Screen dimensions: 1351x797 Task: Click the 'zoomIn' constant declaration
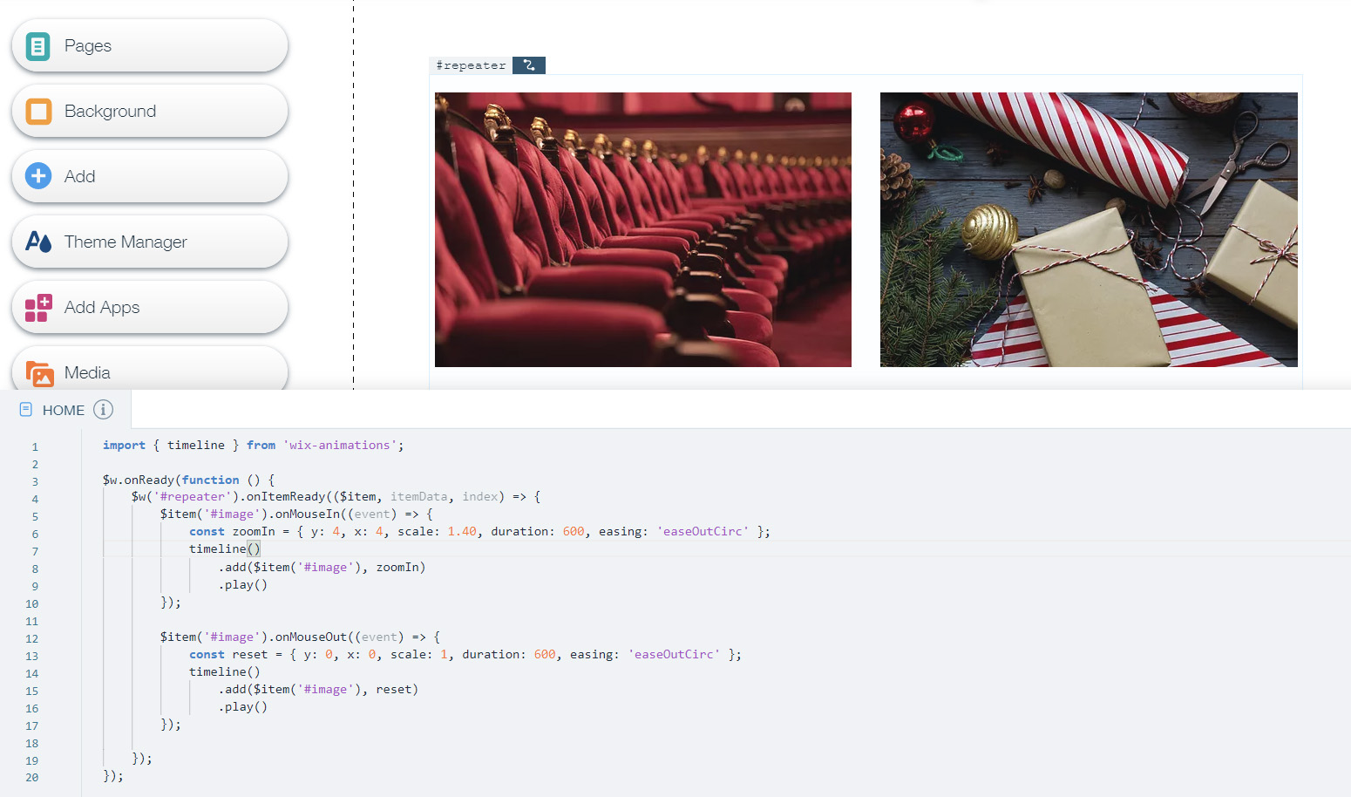[254, 531]
